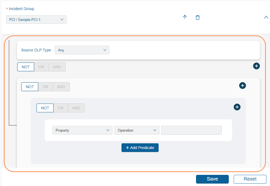Click the Add Predicate button
Viewport: 270px width, 186px height.
pyautogui.click(x=140, y=148)
